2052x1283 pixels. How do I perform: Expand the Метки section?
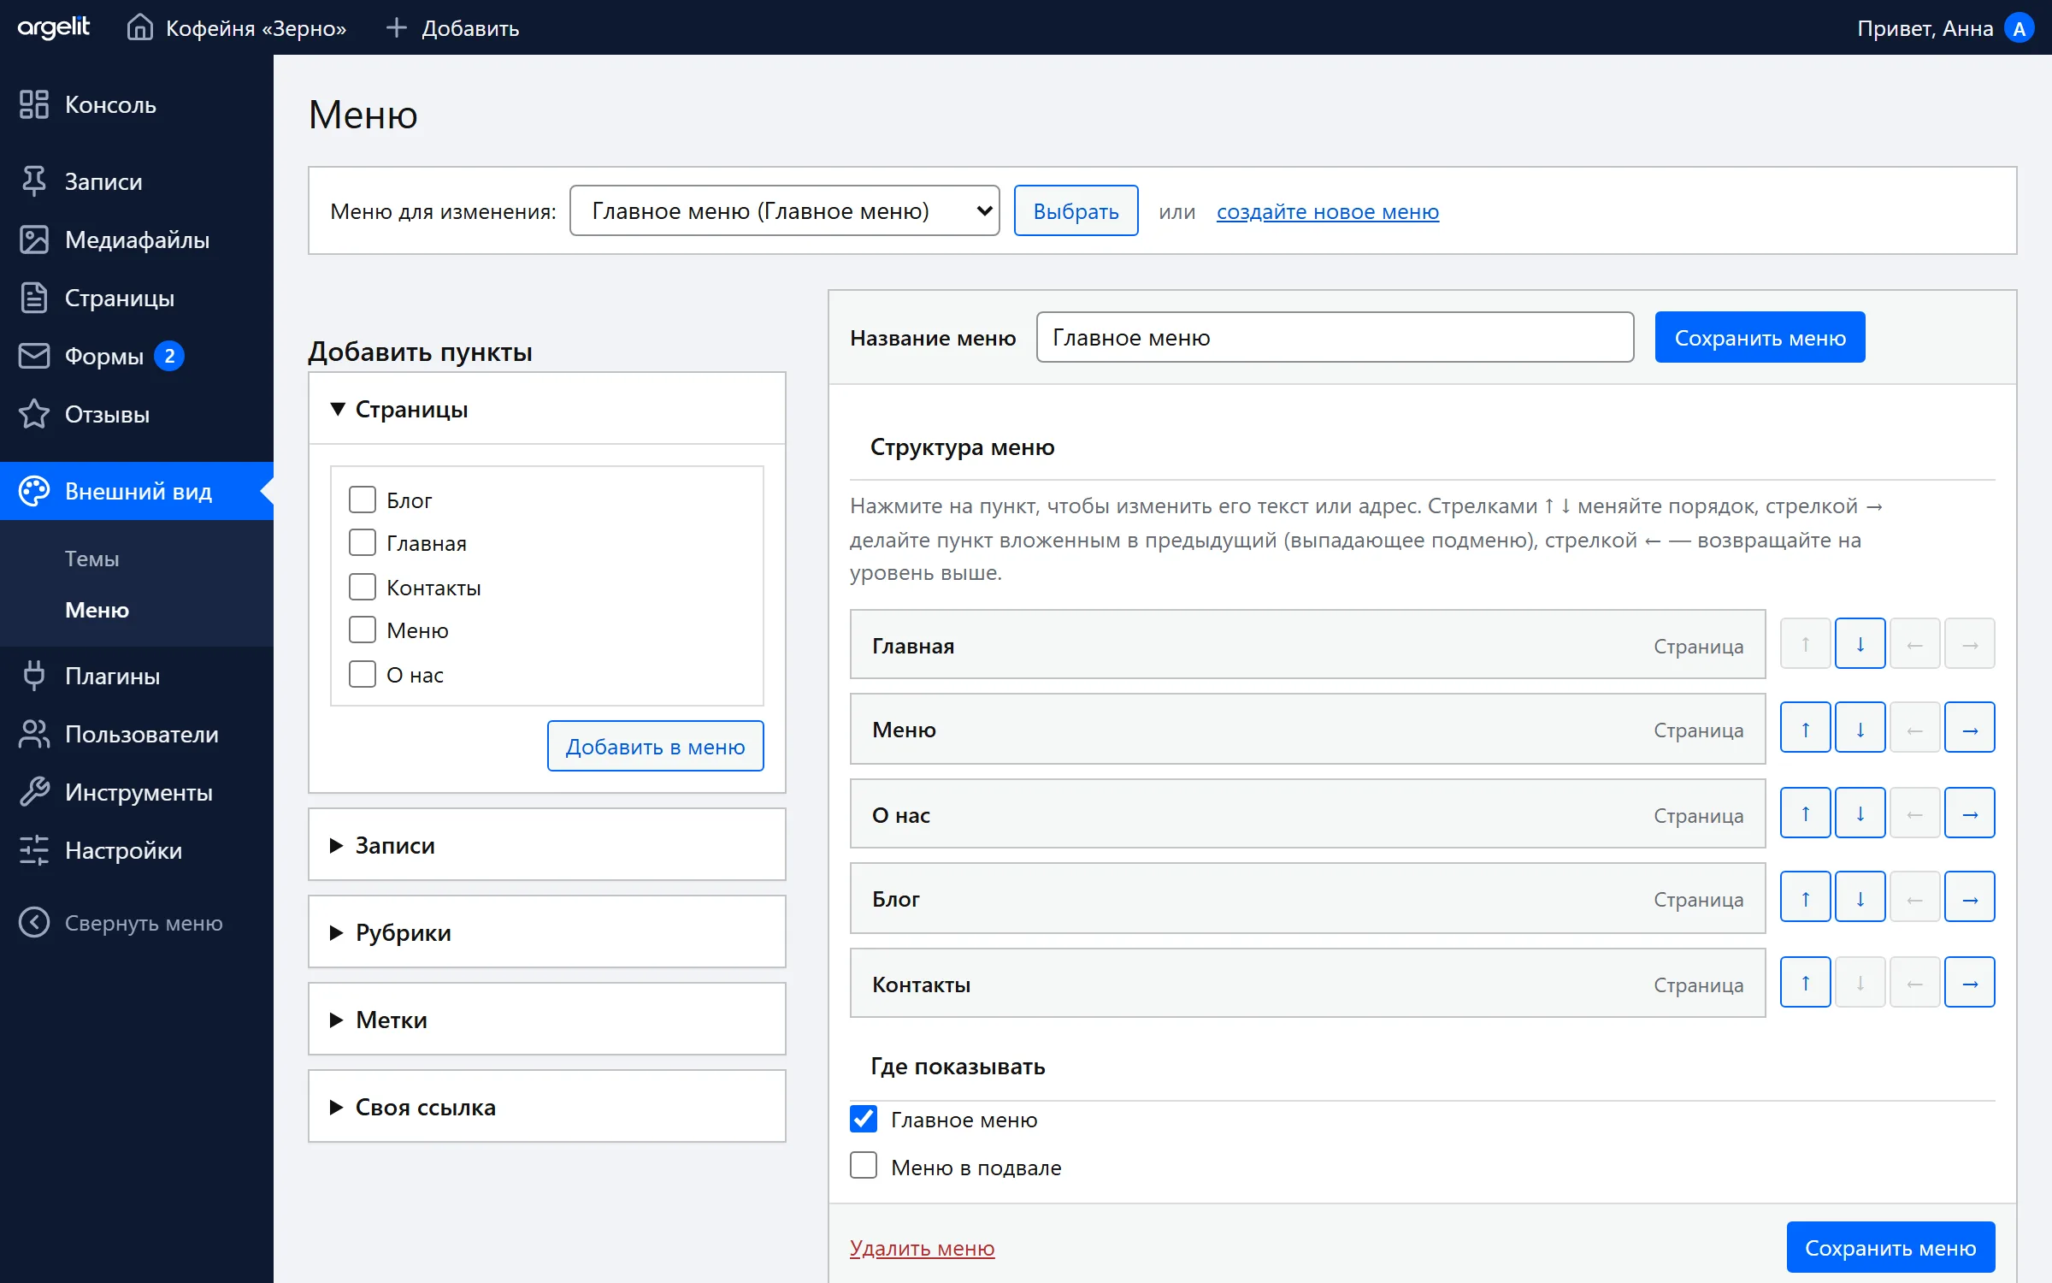pos(547,1020)
